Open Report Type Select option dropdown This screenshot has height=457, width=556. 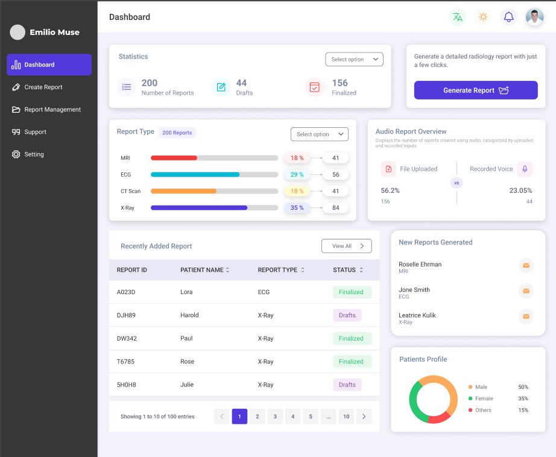coord(319,134)
